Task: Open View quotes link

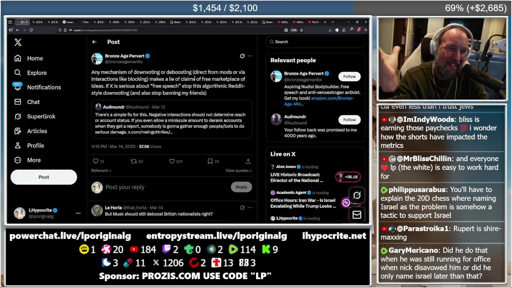Action: point(238,170)
